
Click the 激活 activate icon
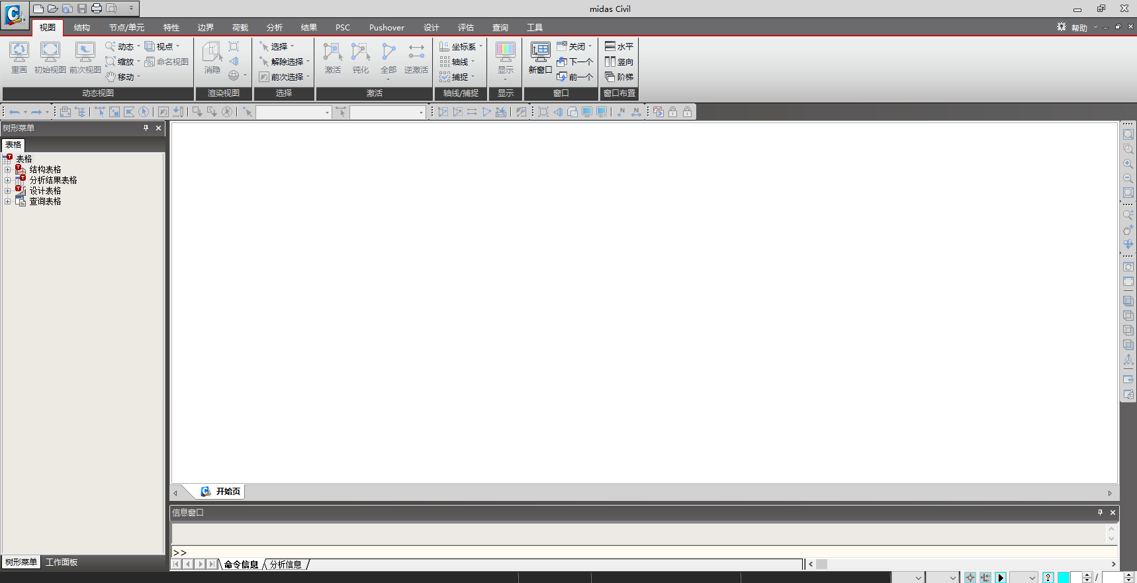click(332, 57)
